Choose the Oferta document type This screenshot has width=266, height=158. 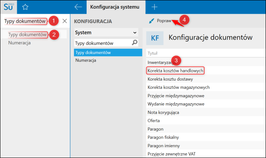tap(154, 121)
